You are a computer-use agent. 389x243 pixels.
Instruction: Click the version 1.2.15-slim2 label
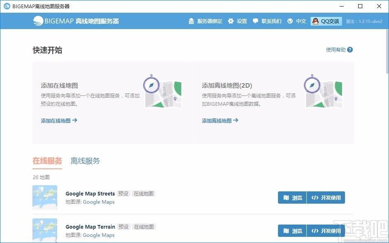[x=364, y=21]
